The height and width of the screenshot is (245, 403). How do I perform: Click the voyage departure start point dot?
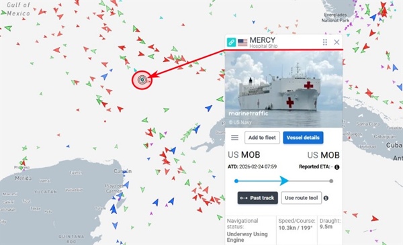click(236, 181)
